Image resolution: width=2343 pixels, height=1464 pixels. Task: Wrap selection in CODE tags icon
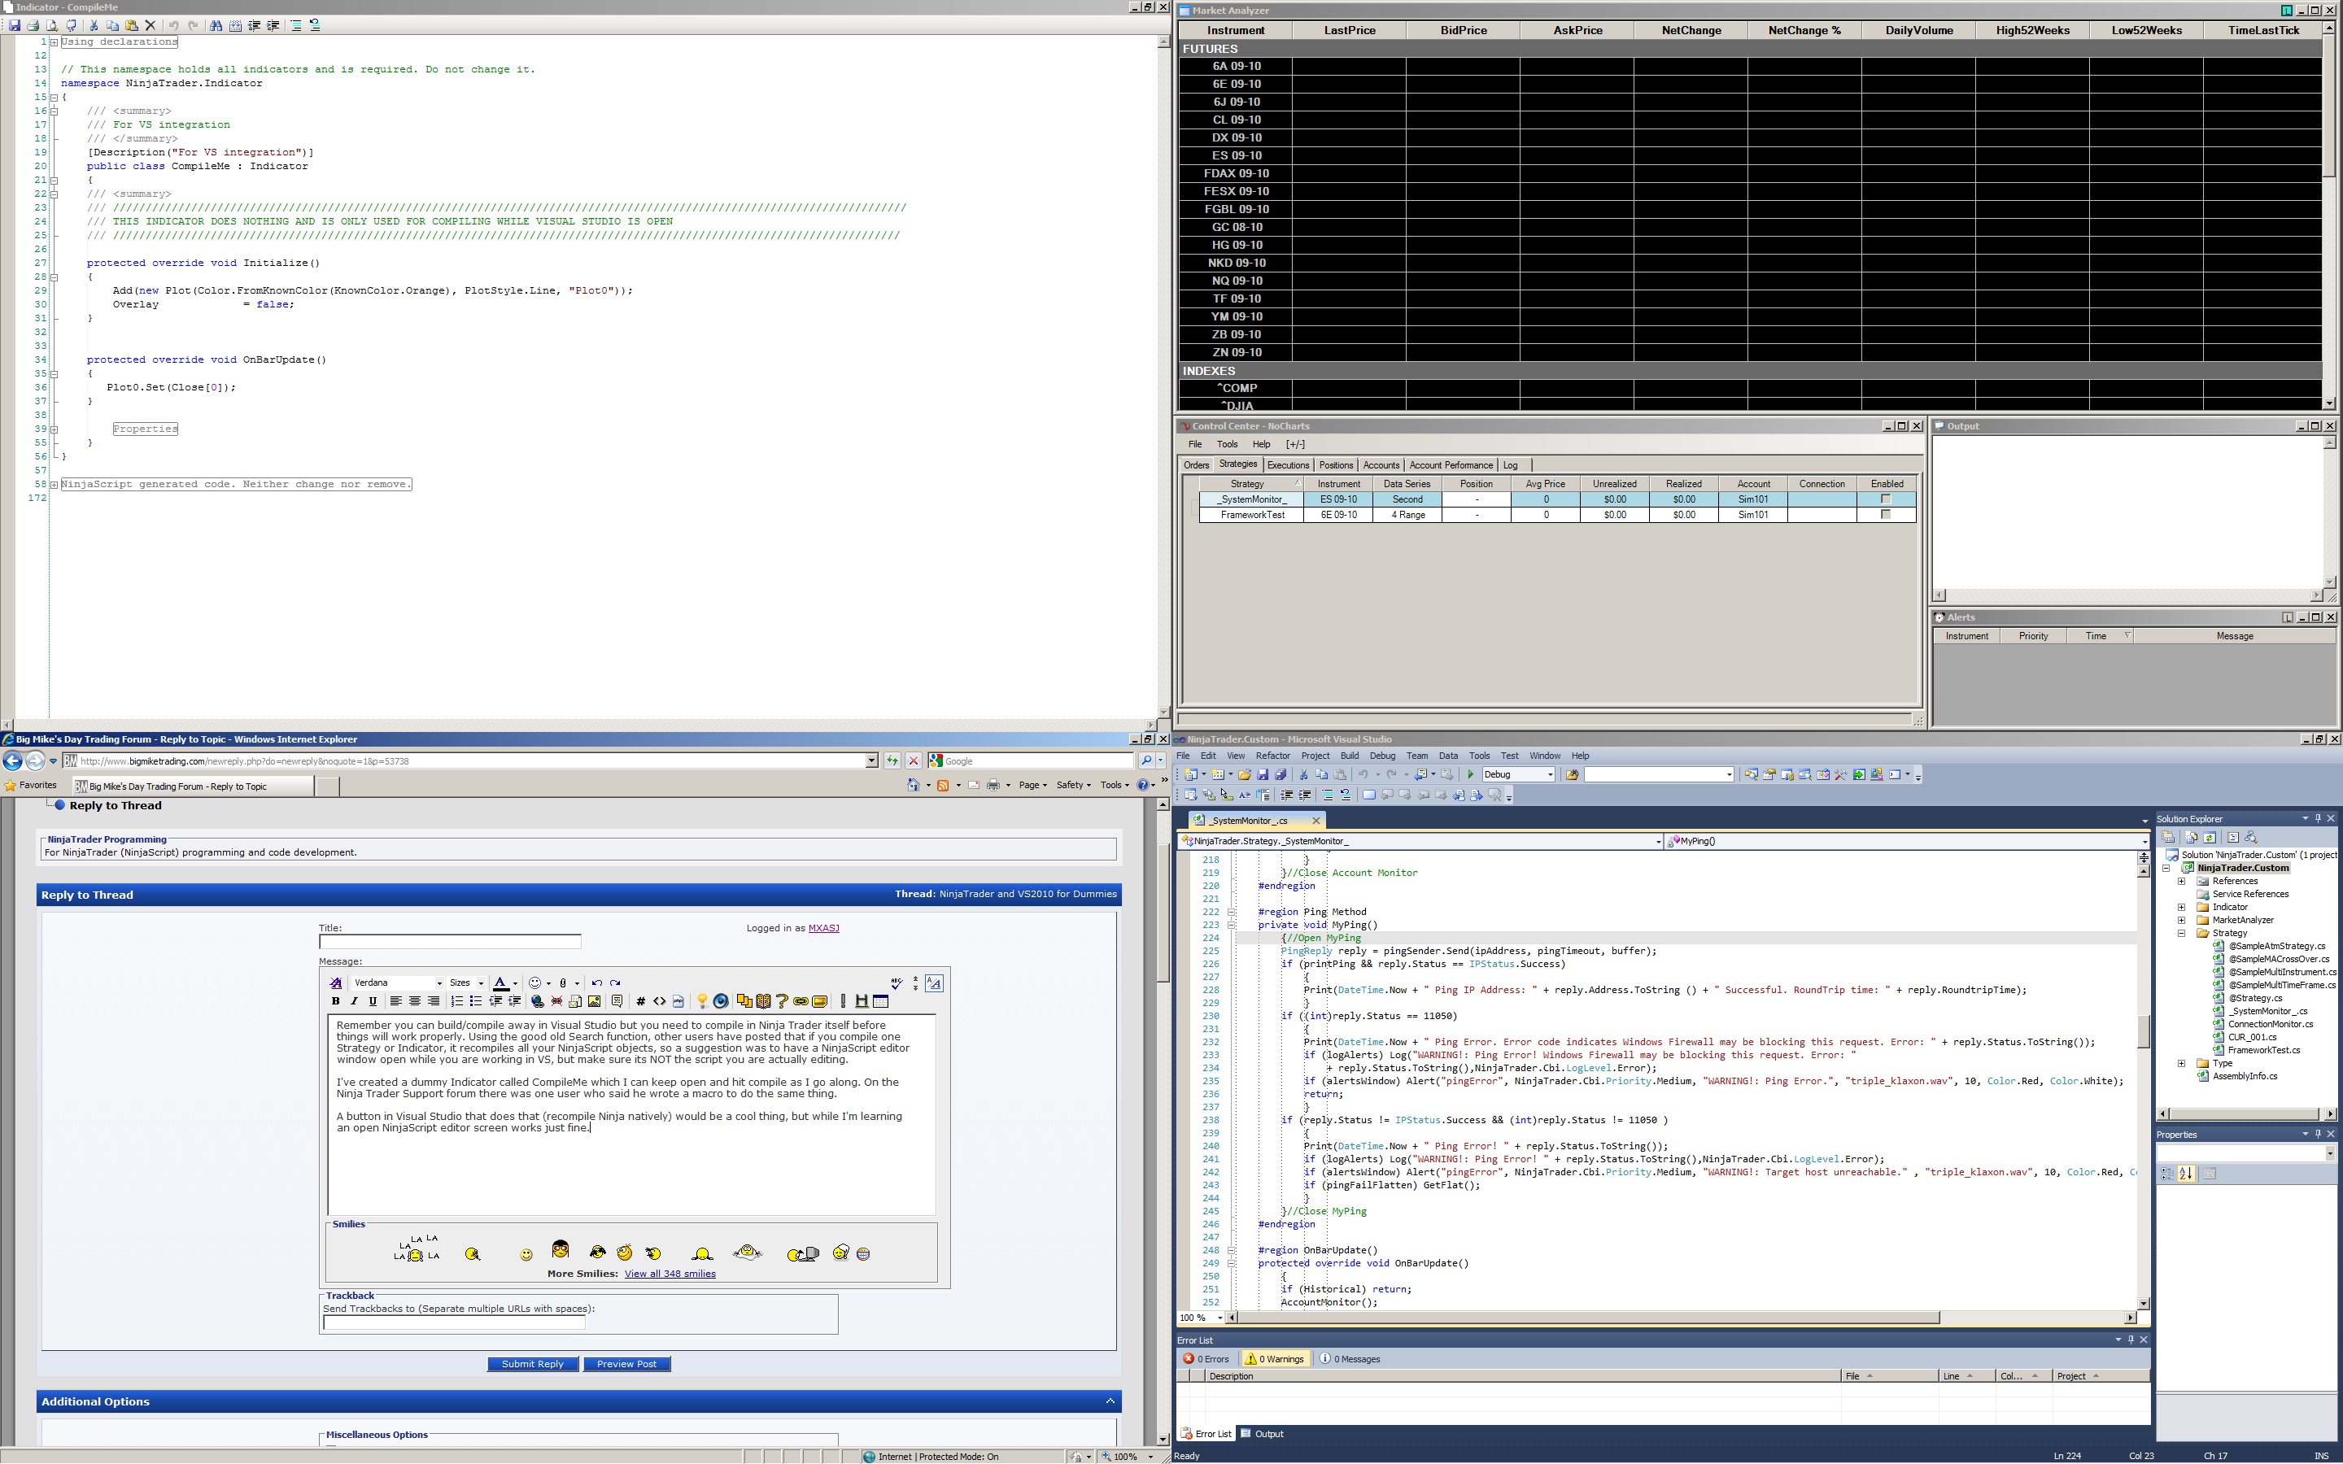point(641,1001)
